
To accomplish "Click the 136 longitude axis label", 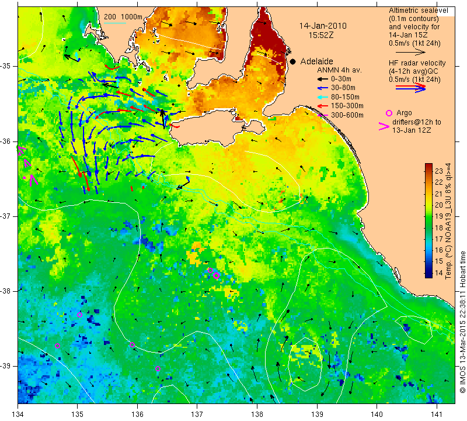I will pyautogui.click(x=137, y=415).
